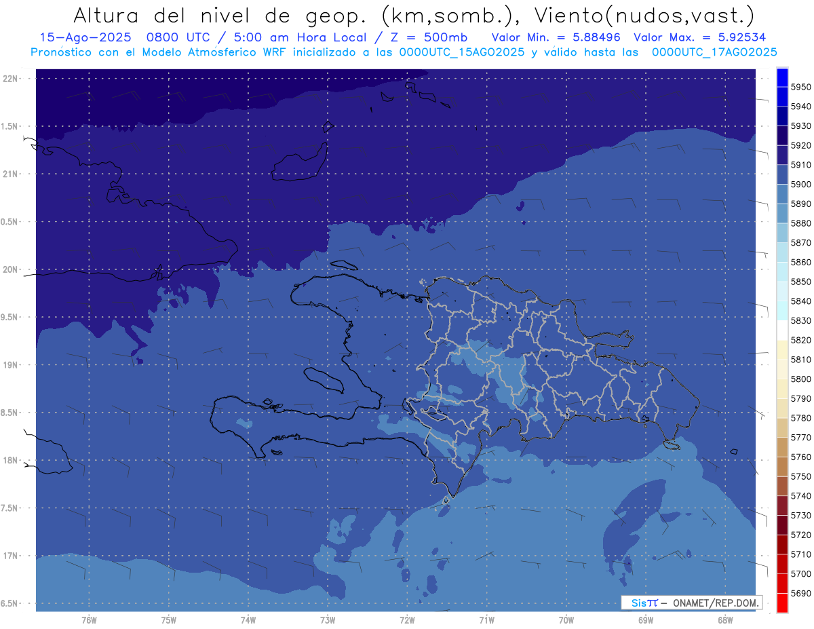Click the '74W' longitude label
Viewport: 814px width, 629px height.
(248, 620)
